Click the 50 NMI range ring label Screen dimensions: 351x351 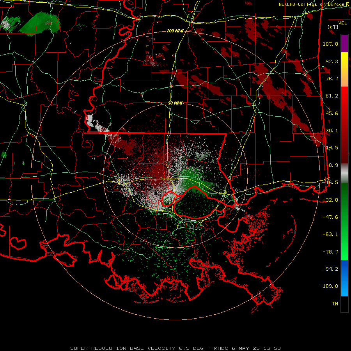(x=175, y=103)
